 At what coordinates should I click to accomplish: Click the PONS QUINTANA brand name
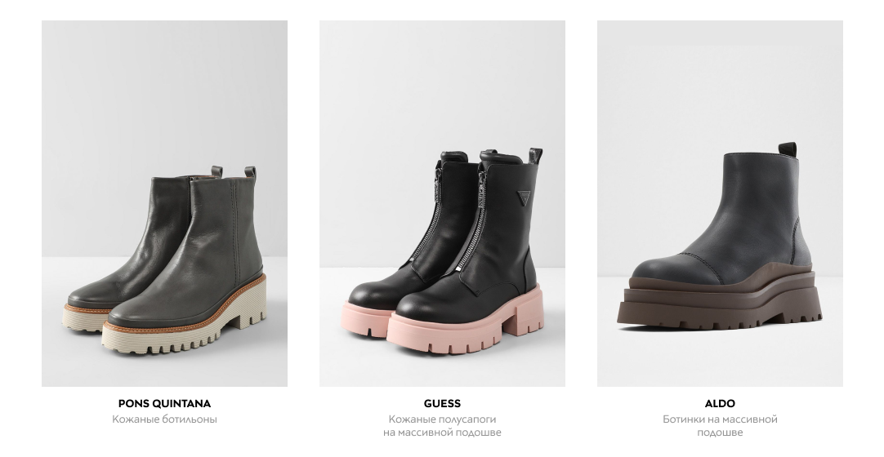pos(164,403)
